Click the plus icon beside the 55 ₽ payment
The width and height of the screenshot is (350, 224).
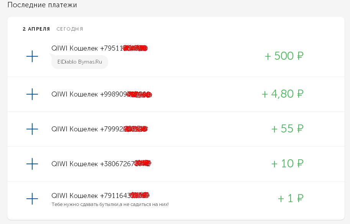[32, 129]
